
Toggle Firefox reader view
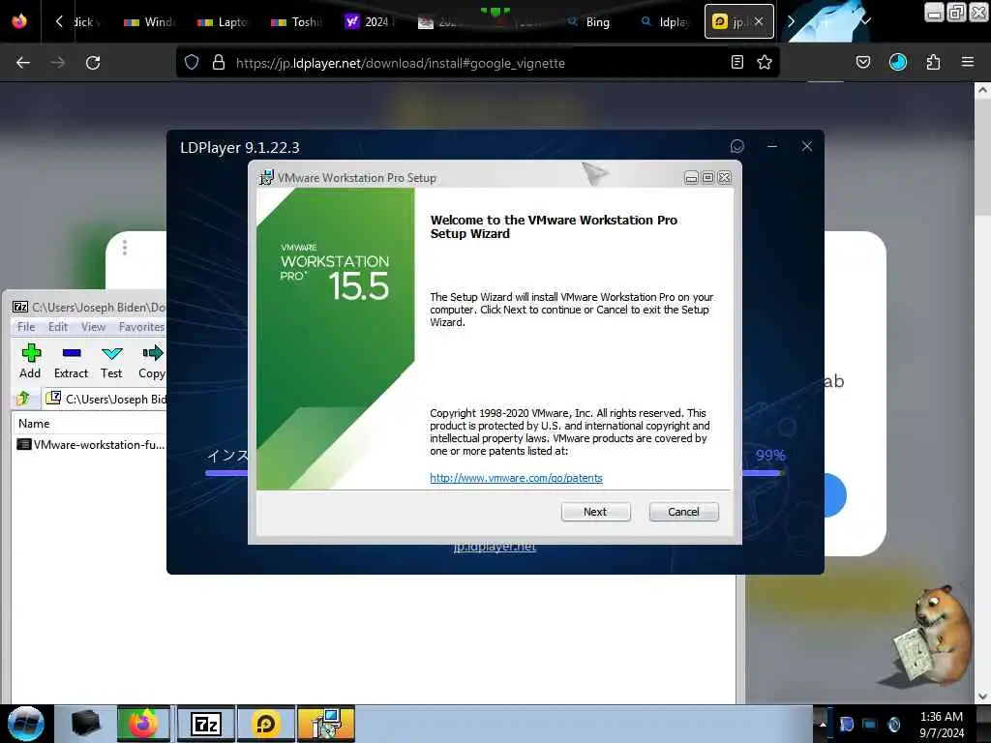pyautogui.click(x=736, y=62)
